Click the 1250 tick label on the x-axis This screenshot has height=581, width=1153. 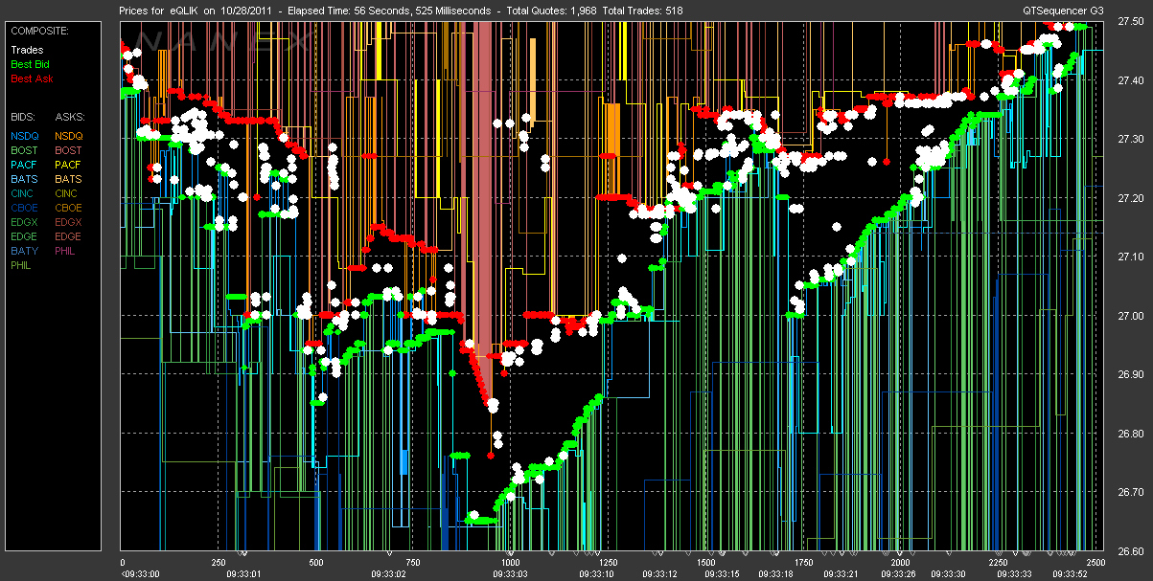607,563
